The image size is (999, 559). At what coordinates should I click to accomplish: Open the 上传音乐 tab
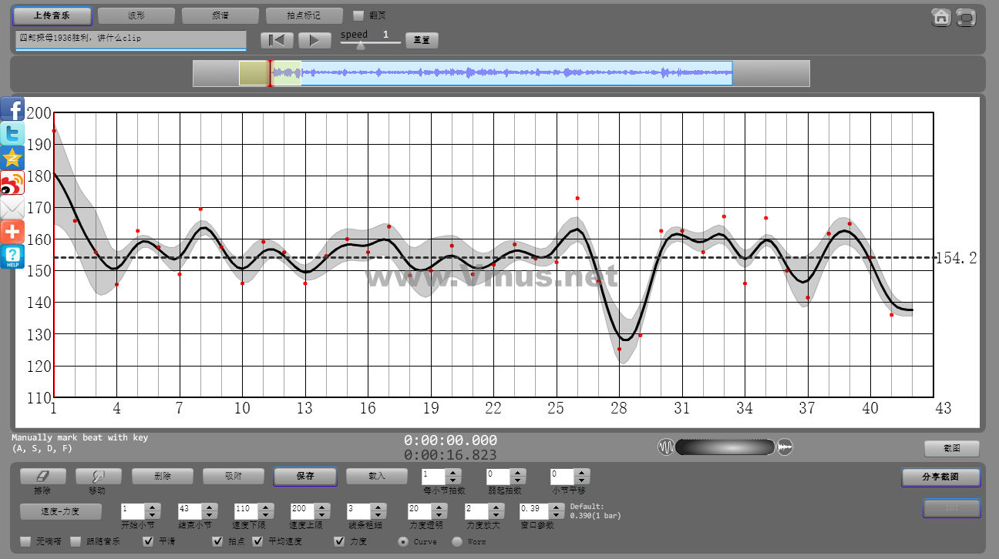click(52, 15)
